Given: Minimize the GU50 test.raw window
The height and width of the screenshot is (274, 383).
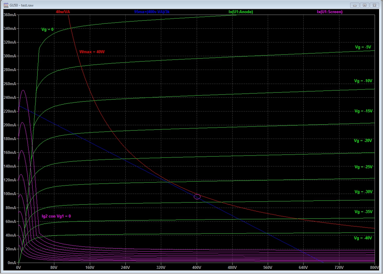Looking at the screenshot, I should (x=354, y=5).
